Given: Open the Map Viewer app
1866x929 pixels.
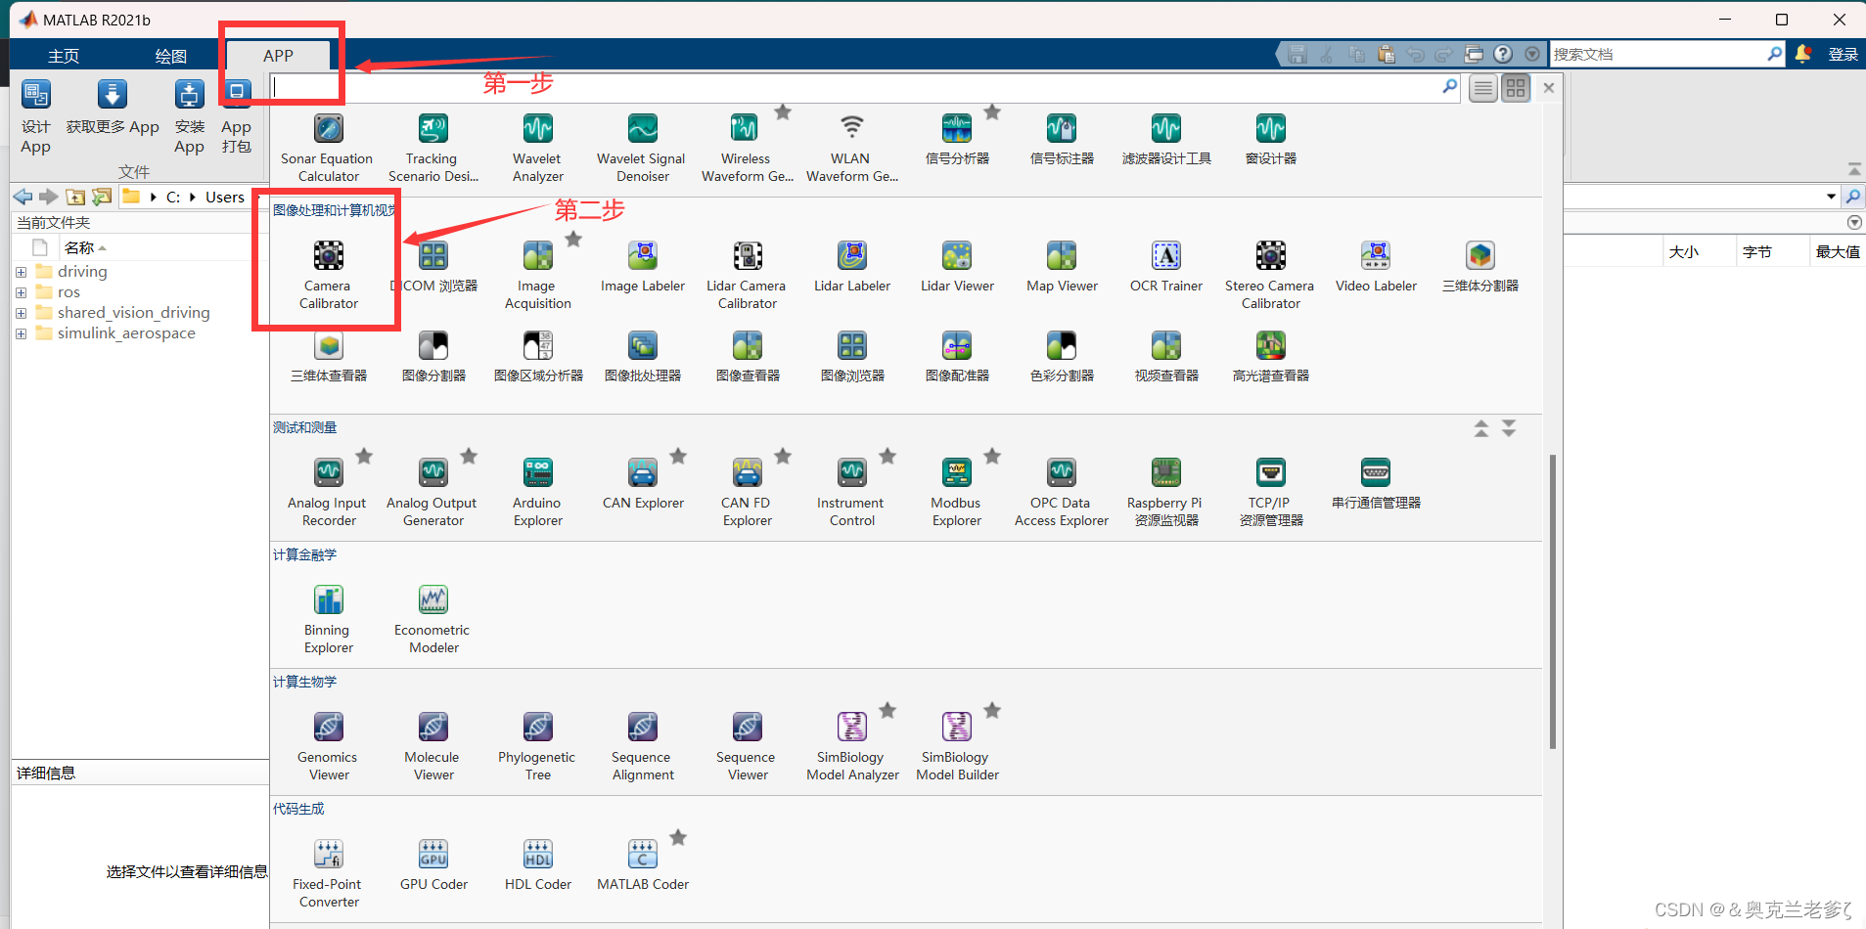Looking at the screenshot, I should pos(1062,267).
